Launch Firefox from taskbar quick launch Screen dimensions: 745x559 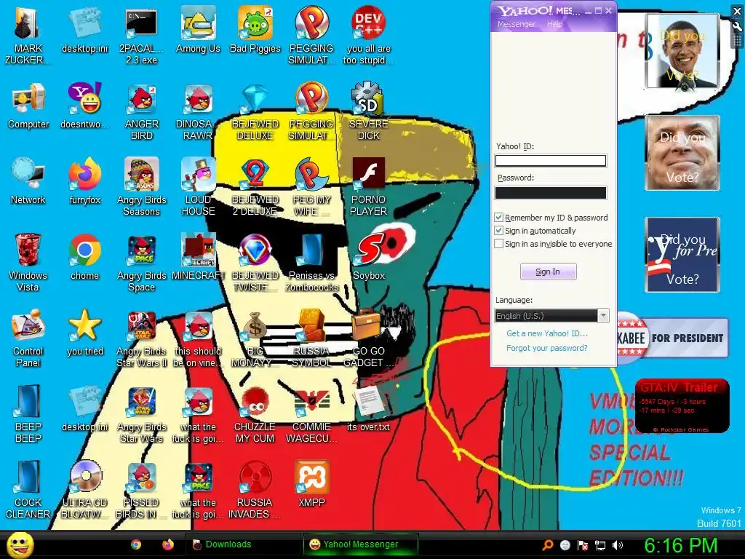[x=168, y=544]
